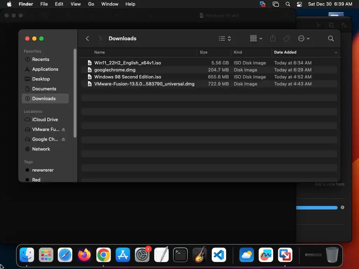This screenshot has height=269, width=359.
Task: Launch Firefox from the Dock
Action: click(84, 255)
